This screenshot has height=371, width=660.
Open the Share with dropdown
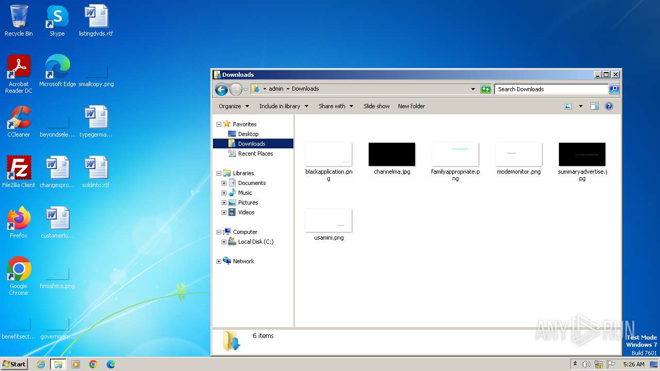tap(336, 106)
